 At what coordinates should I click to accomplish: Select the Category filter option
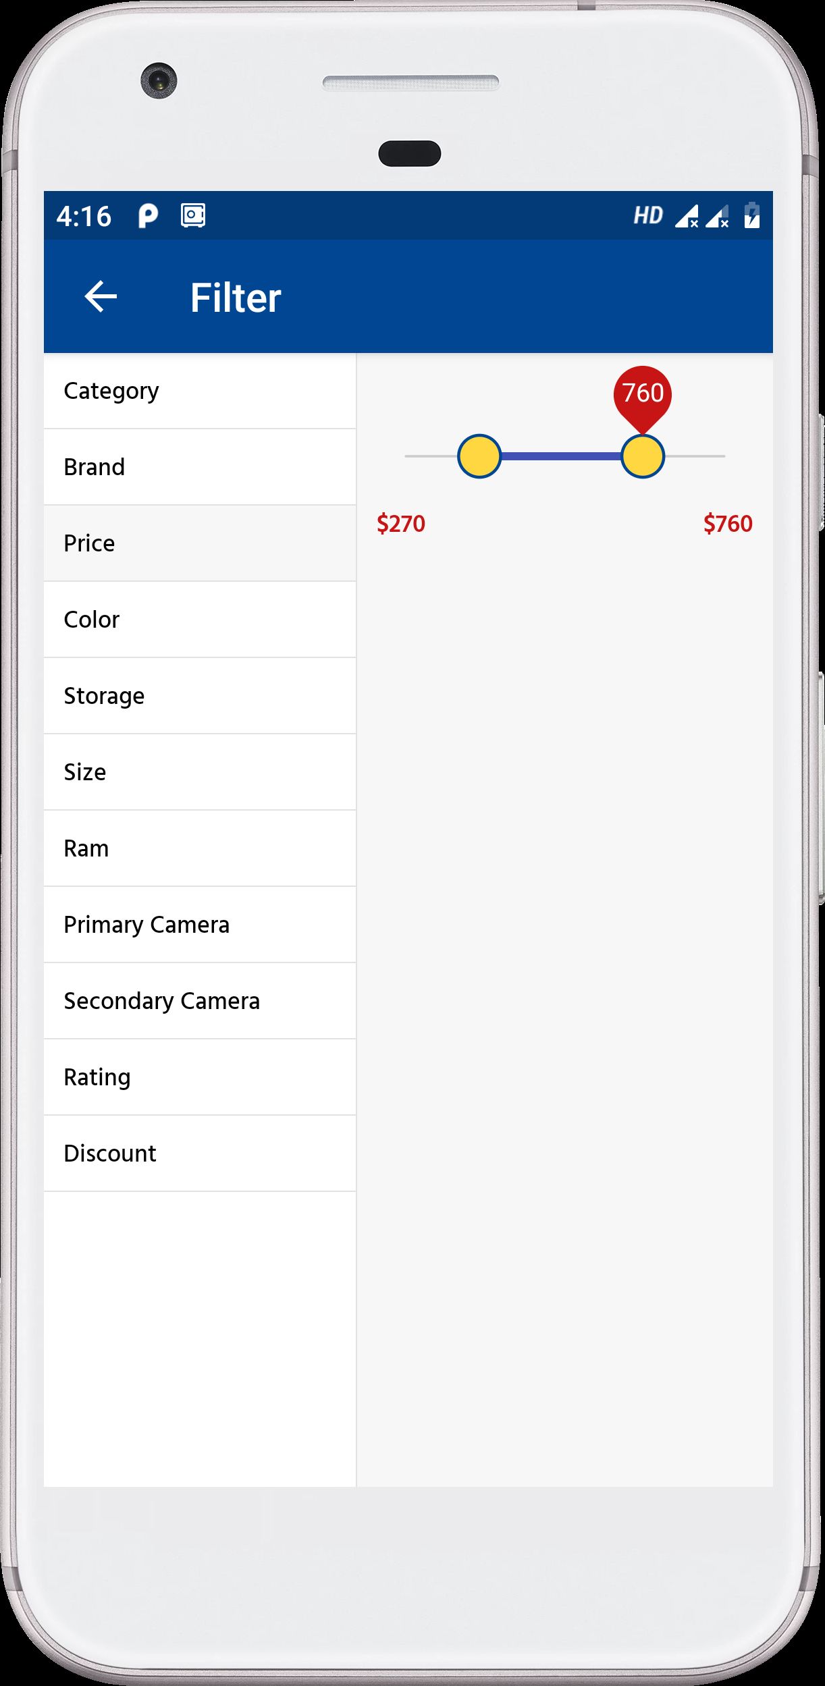click(200, 391)
